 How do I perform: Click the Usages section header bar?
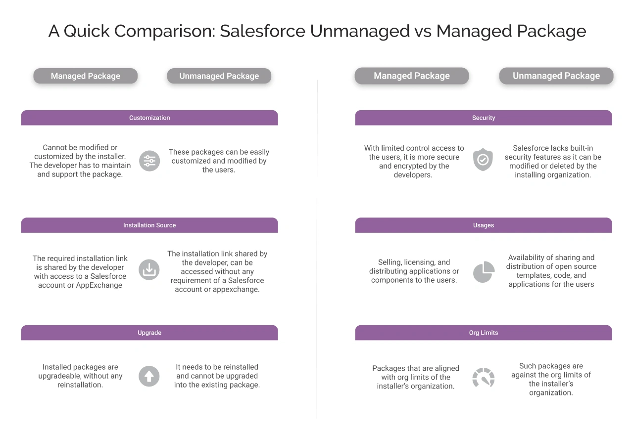coord(484,225)
